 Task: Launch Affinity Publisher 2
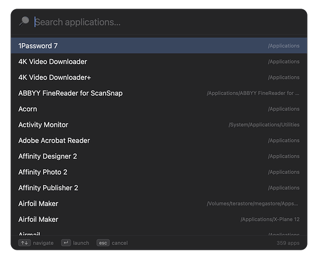(x=159, y=188)
